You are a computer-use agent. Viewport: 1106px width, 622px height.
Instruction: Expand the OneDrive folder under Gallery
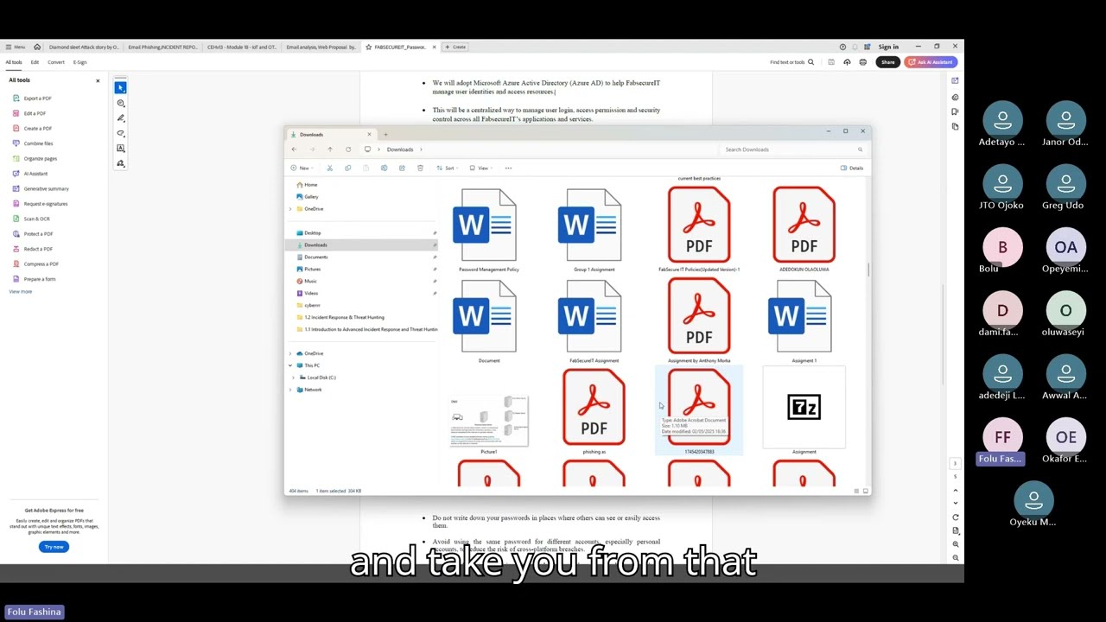290,209
